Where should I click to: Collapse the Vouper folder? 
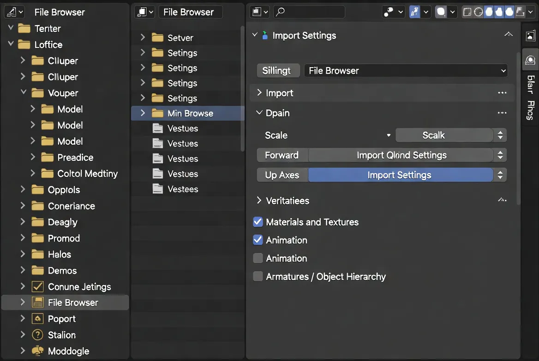pos(24,92)
